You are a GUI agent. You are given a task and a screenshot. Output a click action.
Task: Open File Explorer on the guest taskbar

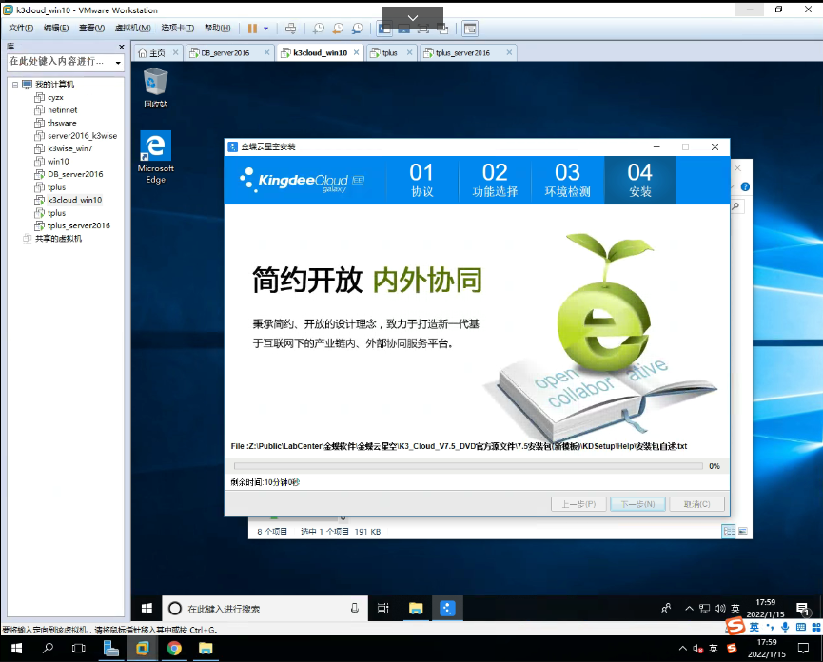(x=416, y=609)
